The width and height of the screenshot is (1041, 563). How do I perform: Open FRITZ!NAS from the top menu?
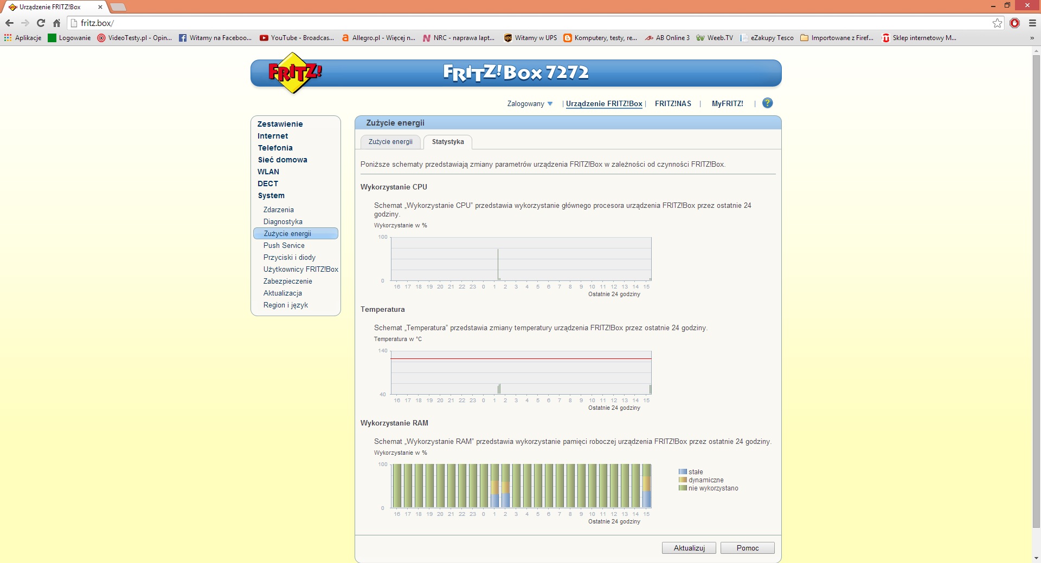[x=672, y=103]
